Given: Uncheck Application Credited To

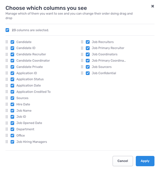Looking at the screenshot, I should pos(12,92).
